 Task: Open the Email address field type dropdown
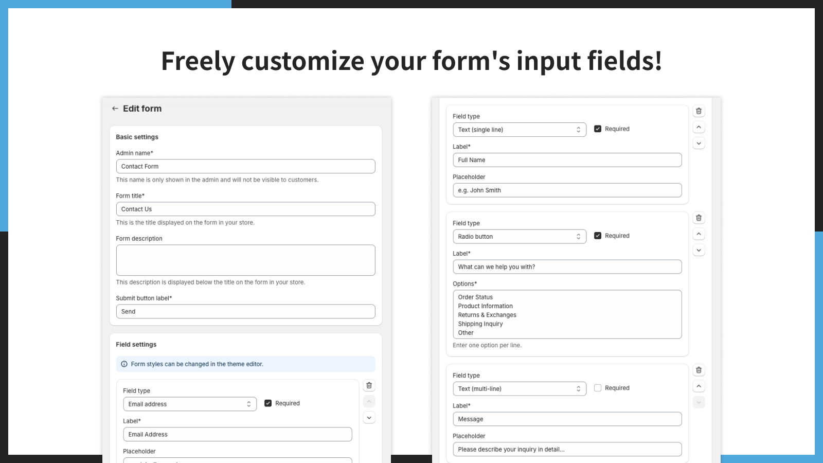click(190, 404)
